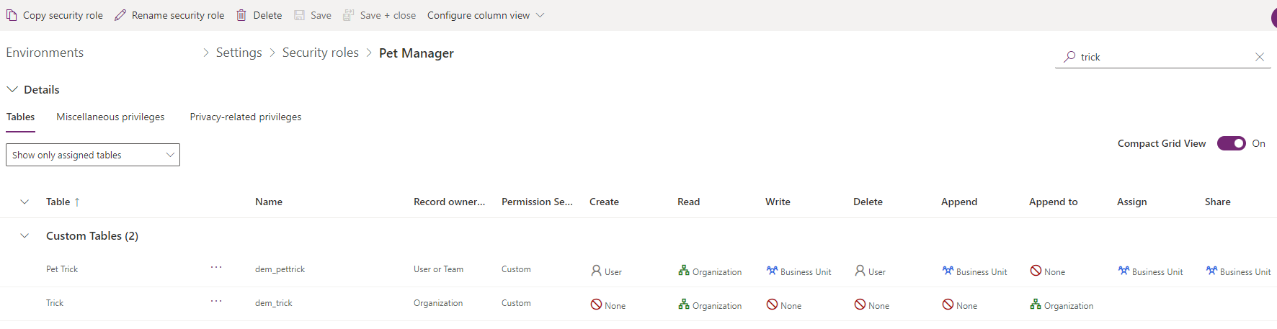Click the Delete trash can icon
Screen dimensions: 1277x329
click(241, 15)
